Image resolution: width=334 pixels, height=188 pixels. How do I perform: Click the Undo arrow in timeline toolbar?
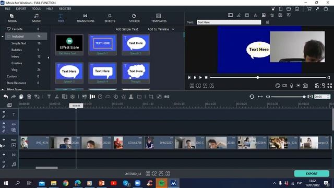[6, 97]
